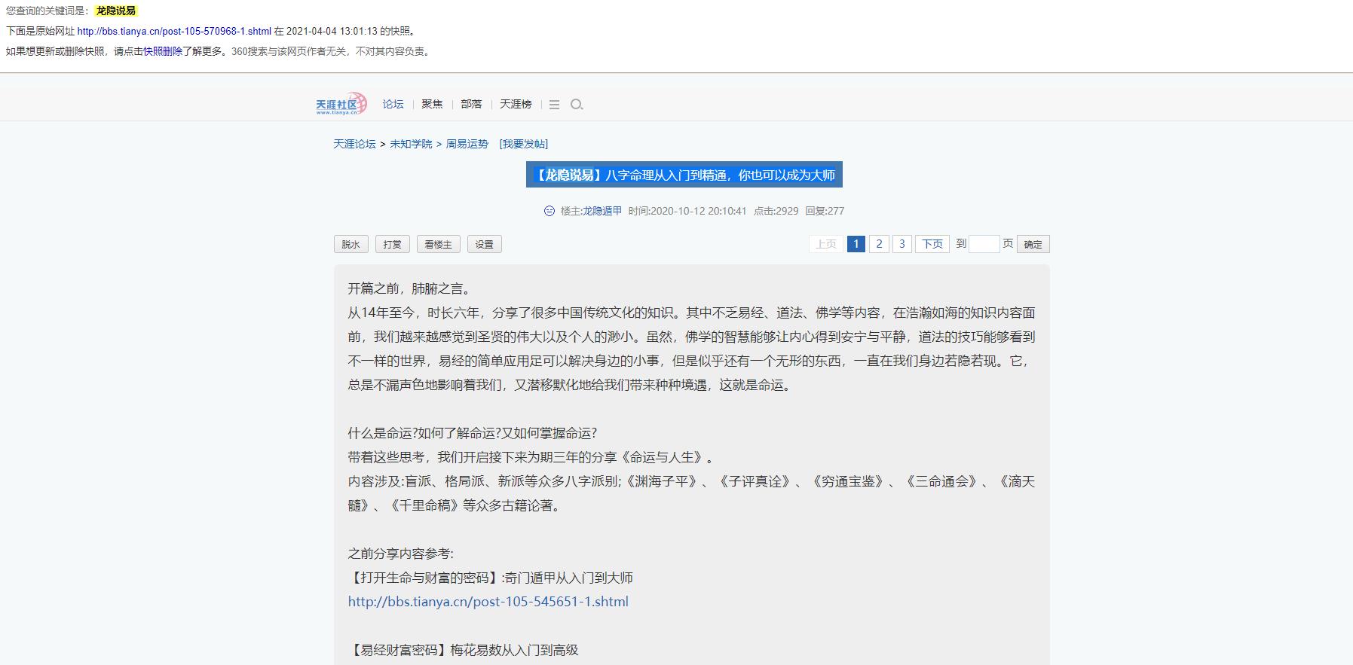Open the 设置 button options

pyautogui.click(x=485, y=244)
